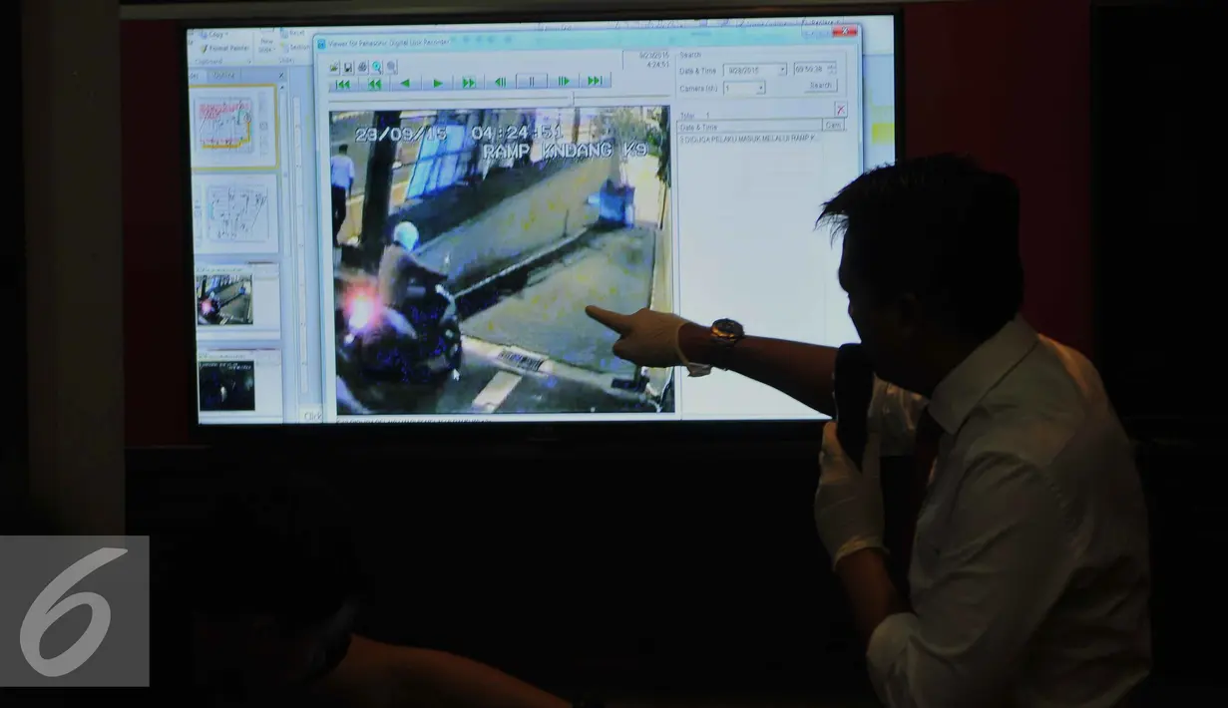Click the open file icon in viewer toolbar
This screenshot has height=708, width=1228.
[334, 67]
